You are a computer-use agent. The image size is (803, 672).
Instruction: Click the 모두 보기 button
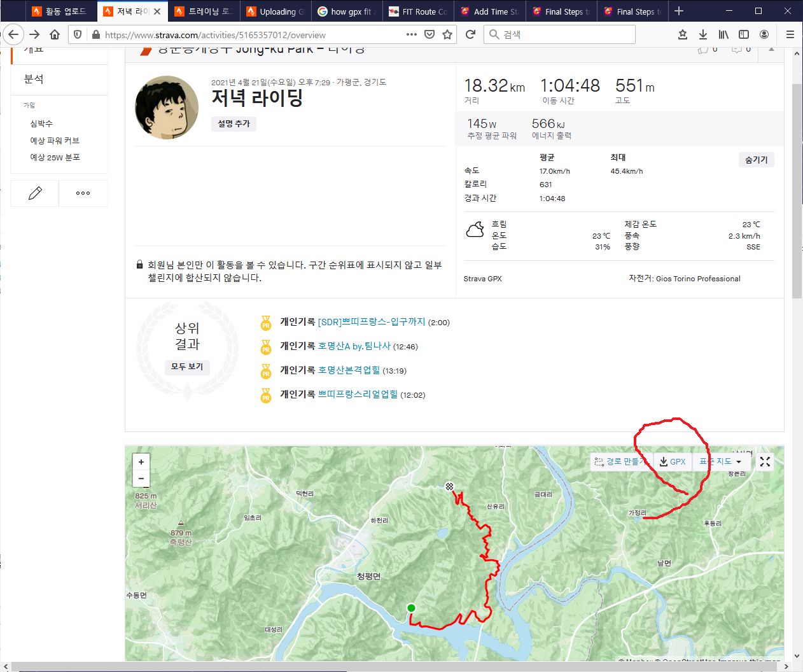click(x=187, y=367)
